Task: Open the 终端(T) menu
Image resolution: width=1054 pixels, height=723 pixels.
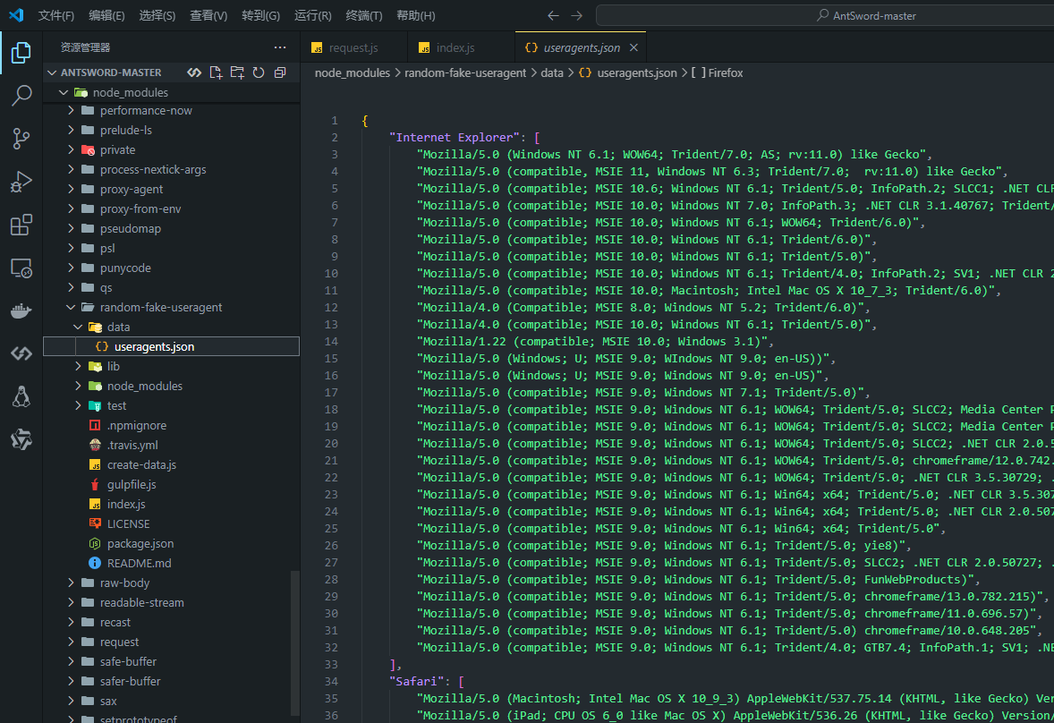Action: pos(363,15)
